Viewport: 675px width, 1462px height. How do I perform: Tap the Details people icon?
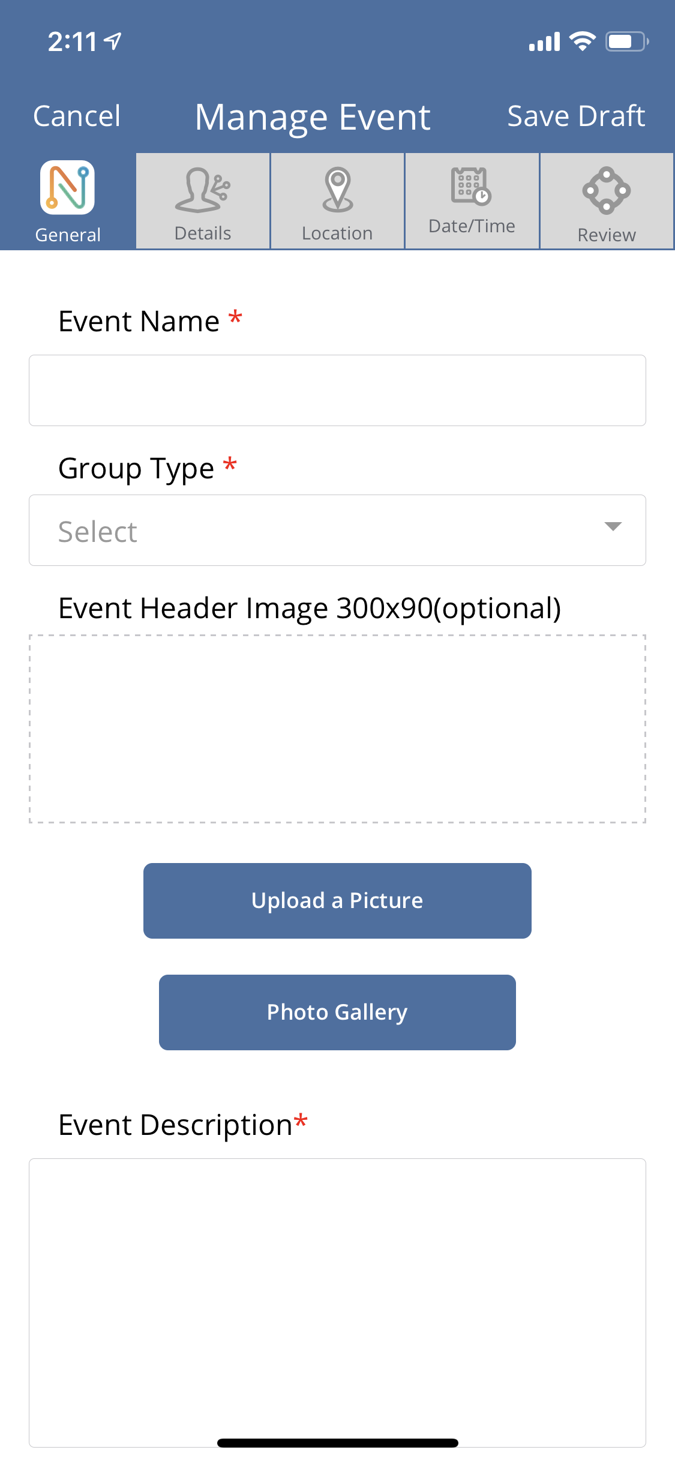click(203, 190)
